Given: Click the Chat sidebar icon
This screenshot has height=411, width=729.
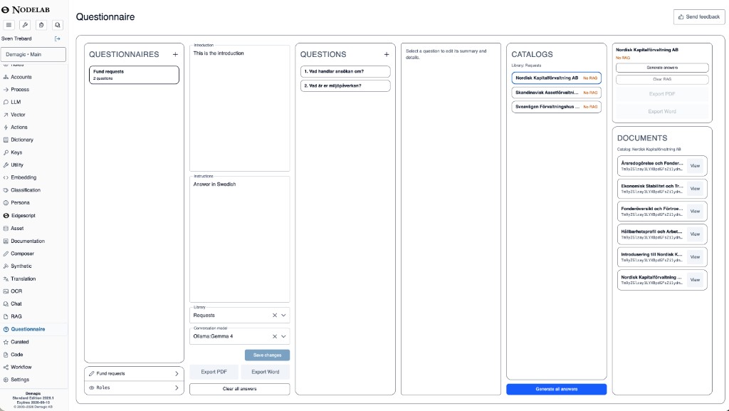Looking at the screenshot, I should pos(6,304).
